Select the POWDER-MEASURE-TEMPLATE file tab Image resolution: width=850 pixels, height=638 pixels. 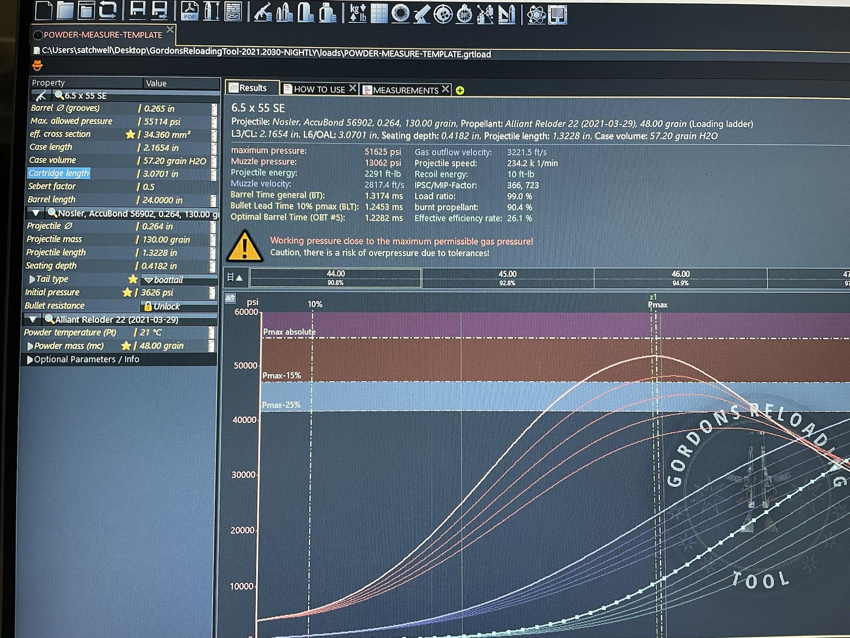(103, 35)
